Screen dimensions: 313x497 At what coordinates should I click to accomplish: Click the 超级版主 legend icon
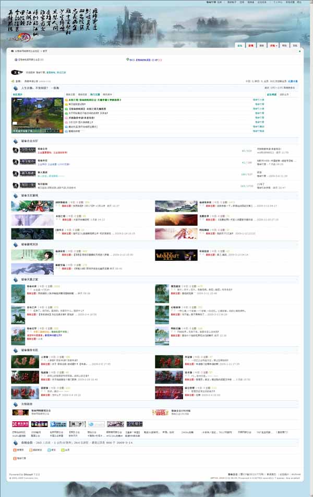point(31,450)
